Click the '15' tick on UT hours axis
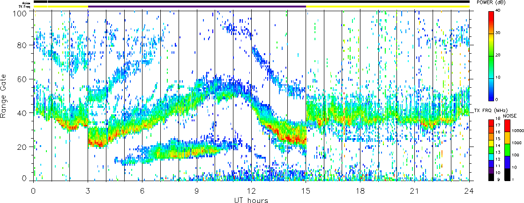Image resolution: width=524 pixels, height=203 pixels. [x=306, y=191]
